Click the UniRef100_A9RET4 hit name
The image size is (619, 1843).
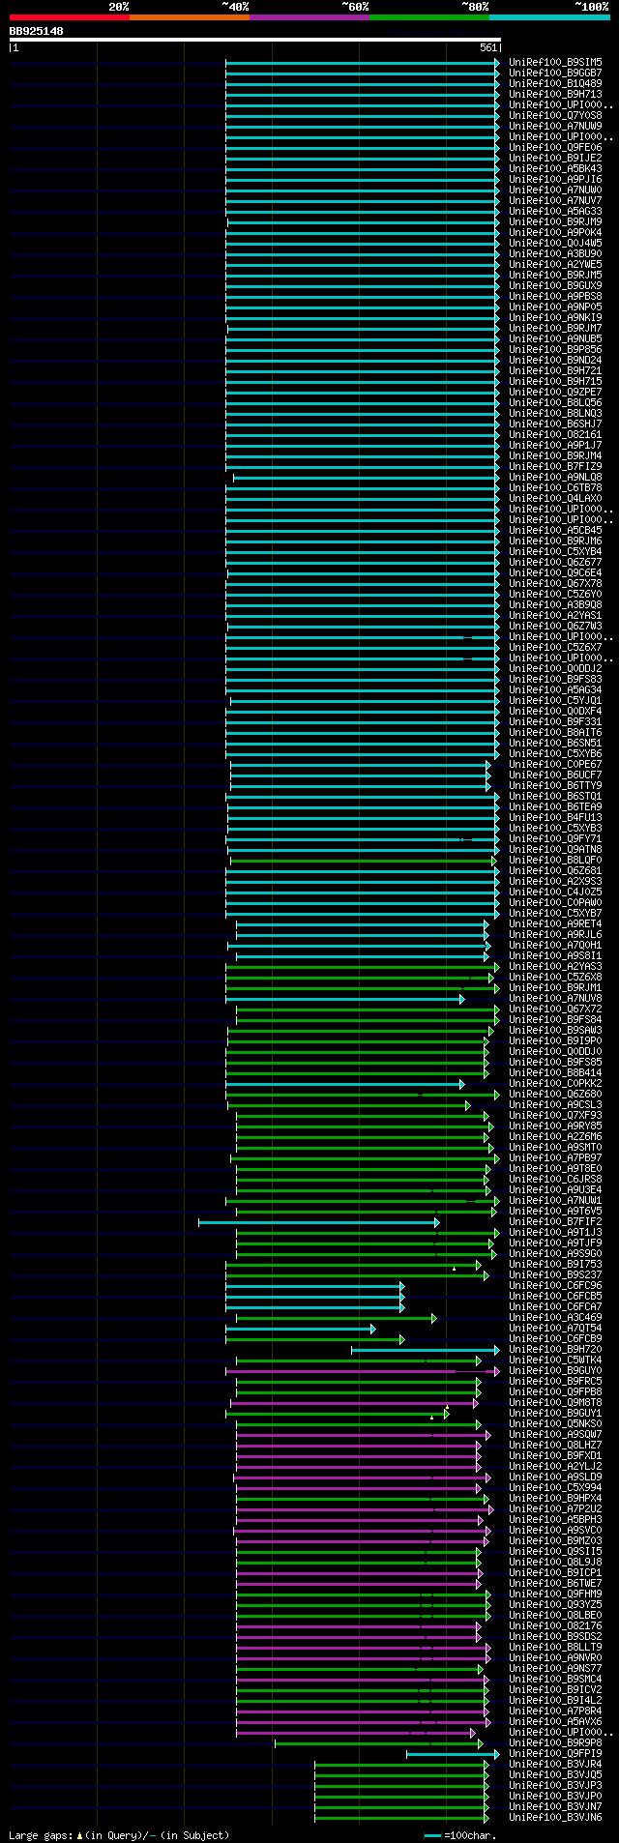click(x=555, y=923)
